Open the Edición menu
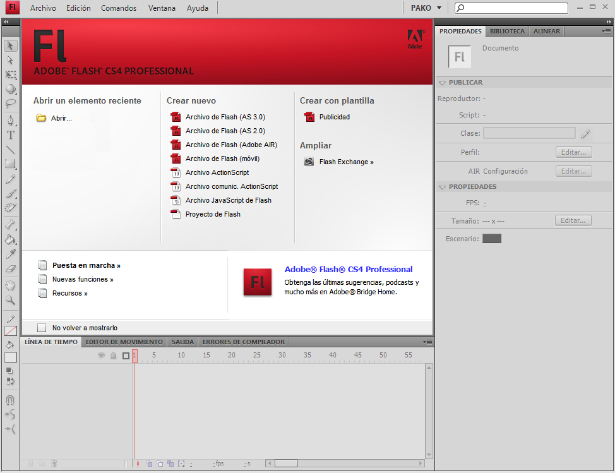 78,8
